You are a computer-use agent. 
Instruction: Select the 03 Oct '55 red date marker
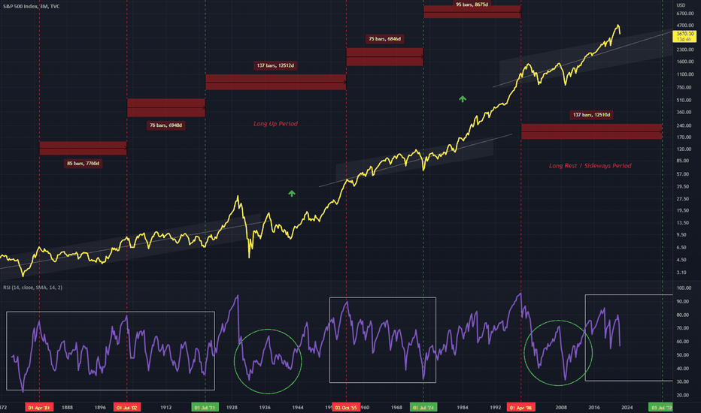click(346, 407)
